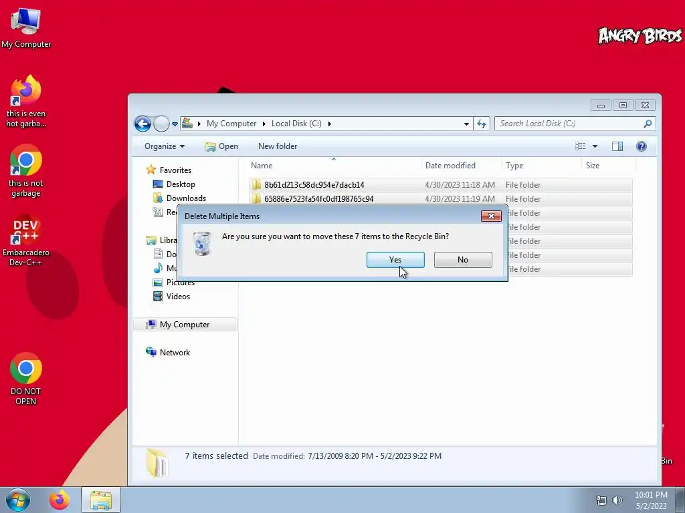This screenshot has width=685, height=513.
Task: Click the volume speaker tray icon
Action: pyautogui.click(x=617, y=500)
